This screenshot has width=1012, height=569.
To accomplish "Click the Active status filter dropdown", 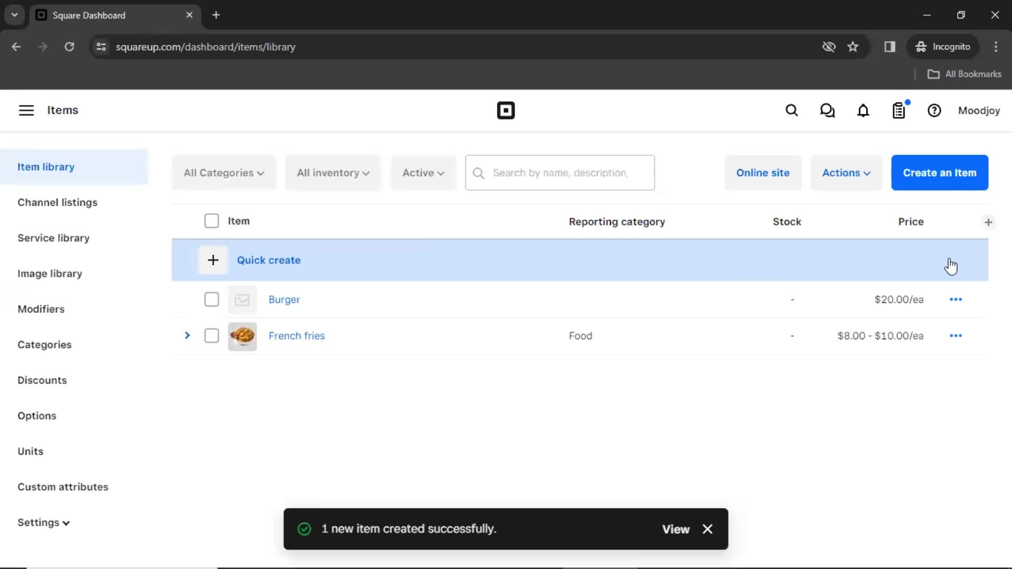I will 423,172.
